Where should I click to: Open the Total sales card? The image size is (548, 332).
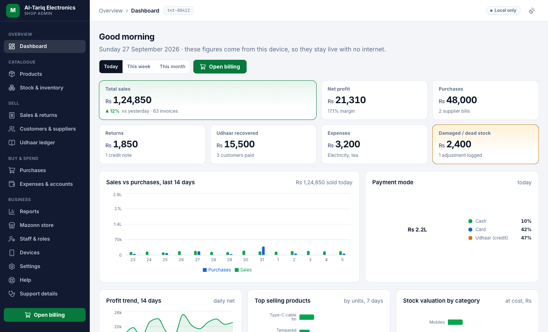pyautogui.click(x=208, y=100)
